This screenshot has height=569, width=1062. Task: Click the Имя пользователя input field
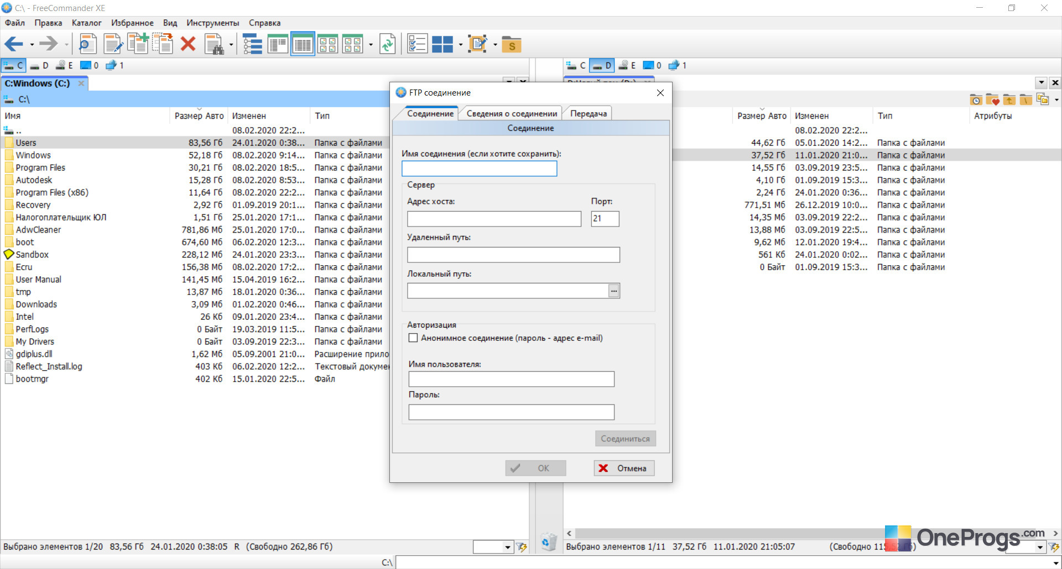coord(511,379)
